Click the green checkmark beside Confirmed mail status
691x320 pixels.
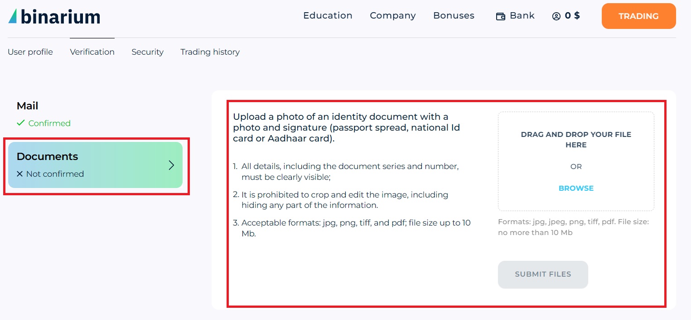21,123
